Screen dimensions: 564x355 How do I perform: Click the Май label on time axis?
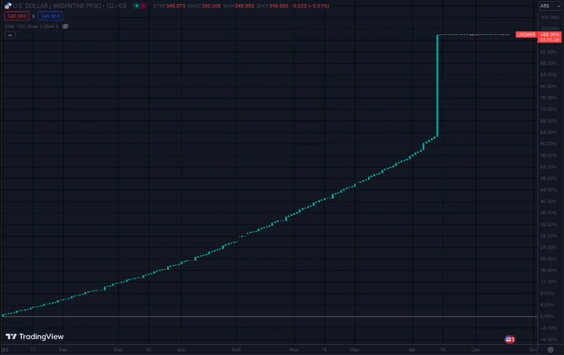tap(237, 350)
